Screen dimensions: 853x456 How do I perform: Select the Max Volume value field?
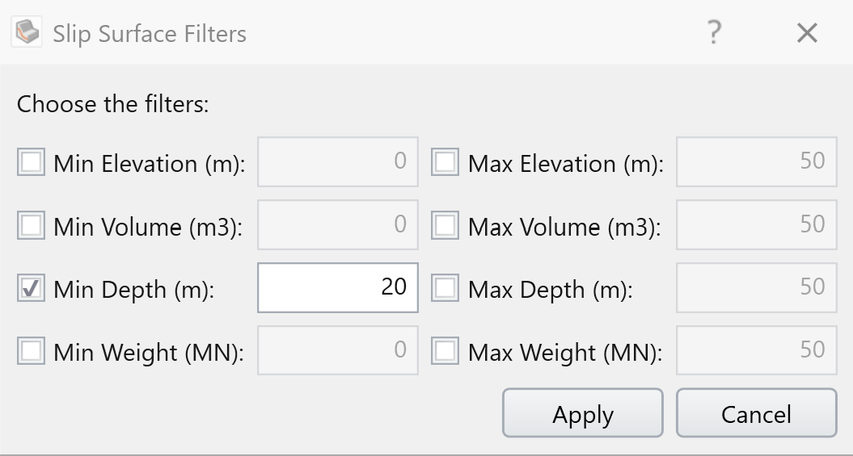[757, 224]
